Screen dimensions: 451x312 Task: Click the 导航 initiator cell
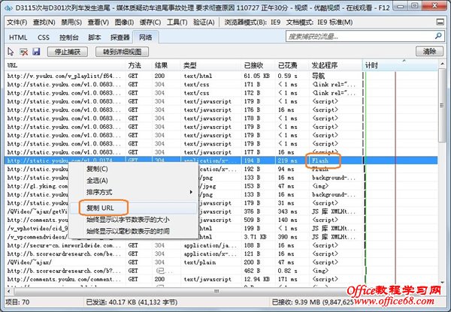click(x=318, y=76)
